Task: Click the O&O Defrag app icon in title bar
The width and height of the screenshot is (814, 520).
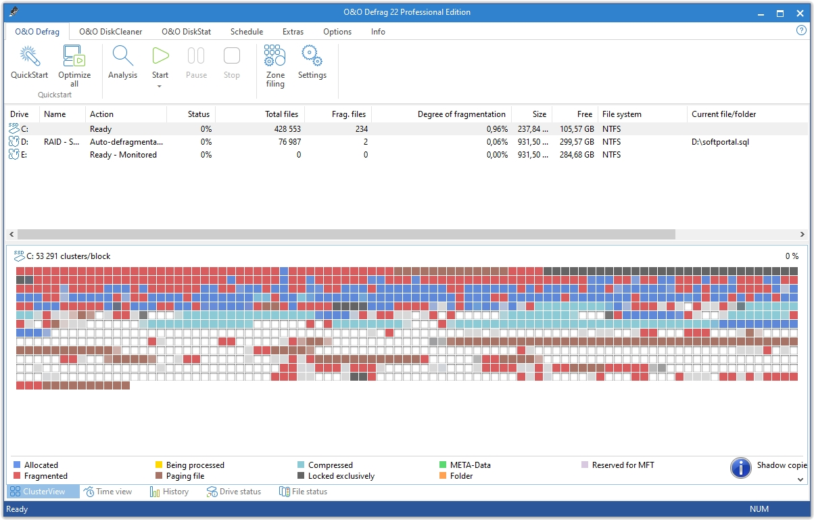Action: click(15, 12)
